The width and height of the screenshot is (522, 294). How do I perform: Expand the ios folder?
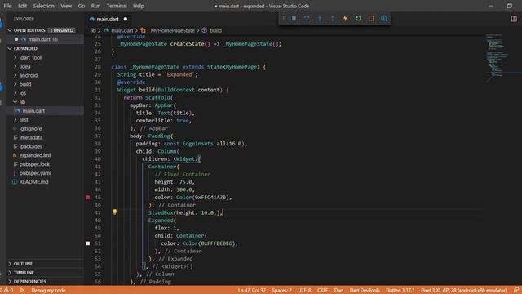pos(23,93)
